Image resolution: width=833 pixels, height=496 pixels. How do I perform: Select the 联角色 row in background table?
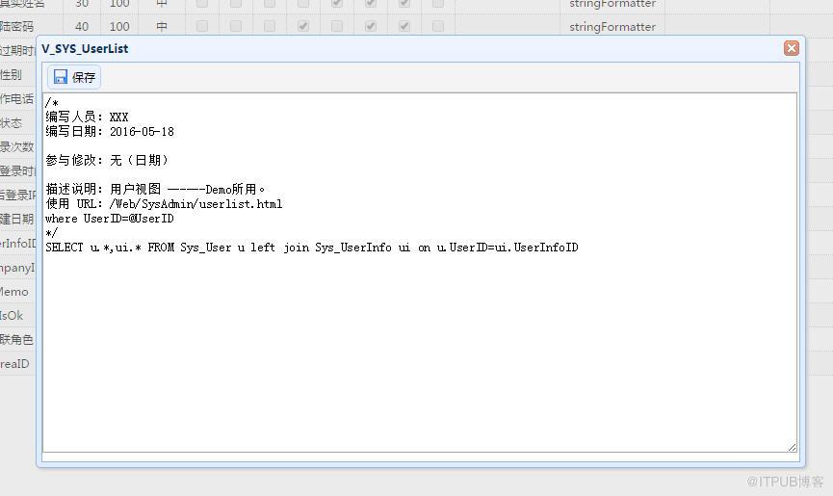click(17, 339)
